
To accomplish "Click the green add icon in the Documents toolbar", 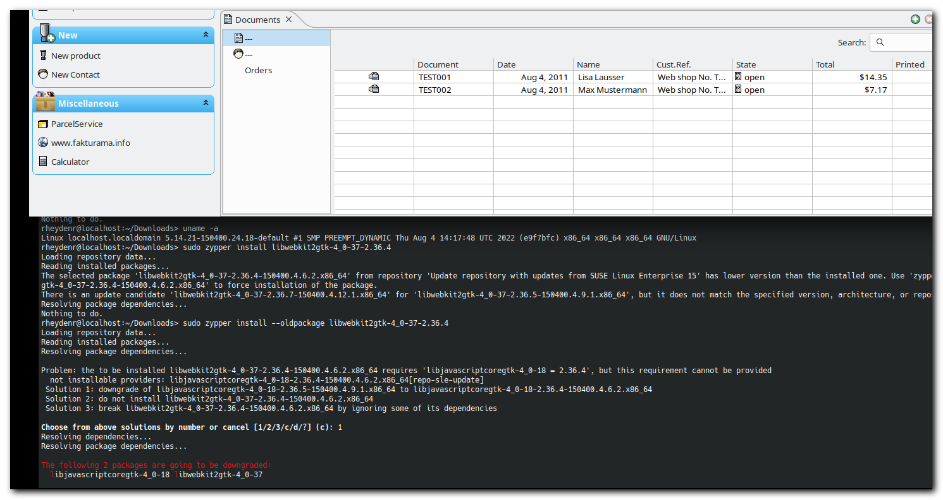I will pos(915,20).
